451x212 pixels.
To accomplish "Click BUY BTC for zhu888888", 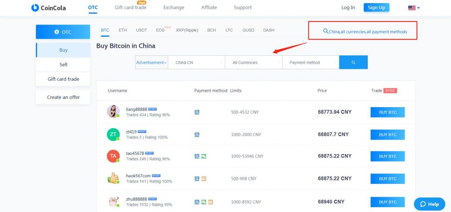I will [x=388, y=202].
